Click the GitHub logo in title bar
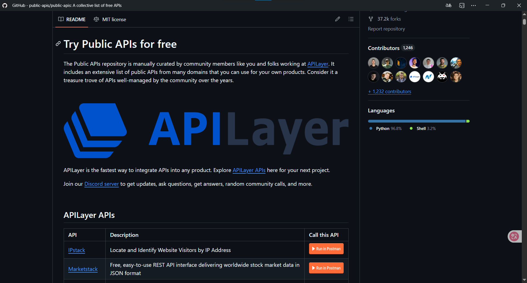 coord(5,5)
